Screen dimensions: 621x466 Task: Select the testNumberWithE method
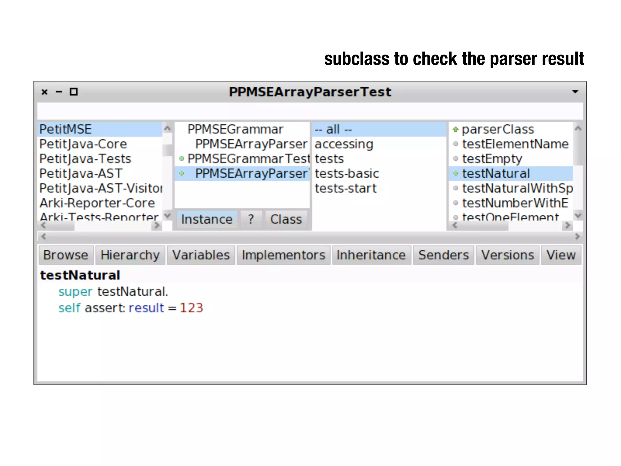pyautogui.click(x=511, y=203)
